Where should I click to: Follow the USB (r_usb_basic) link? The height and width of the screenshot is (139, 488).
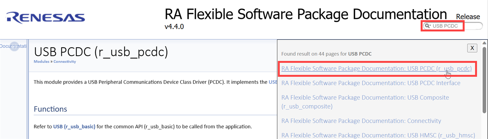[x=74, y=126]
